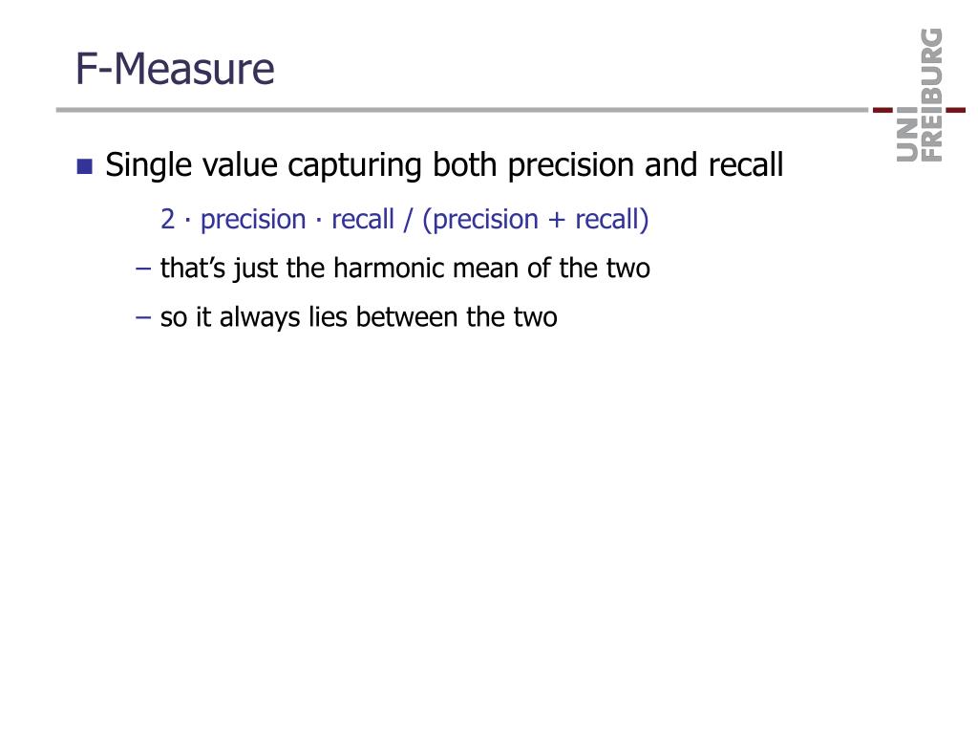Click the blue square bullet marker
Image resolution: width=978 pixels, height=734 pixels.
click(84, 166)
